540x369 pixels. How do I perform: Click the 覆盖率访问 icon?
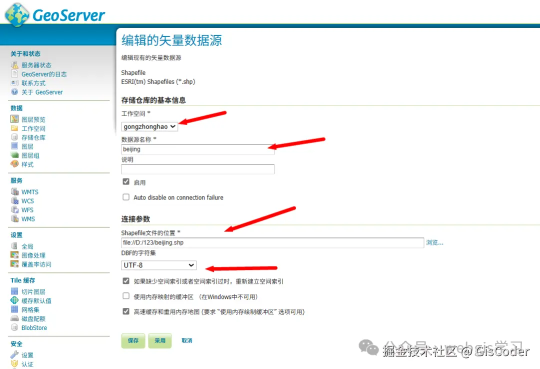coord(14,264)
